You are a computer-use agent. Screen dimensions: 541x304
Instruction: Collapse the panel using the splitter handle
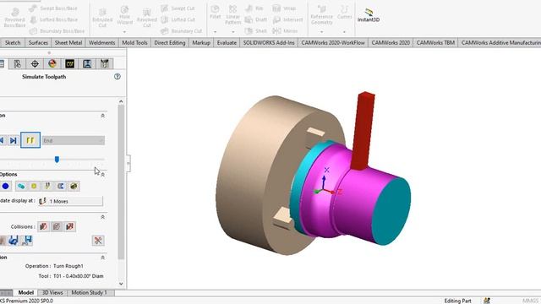tap(128, 163)
